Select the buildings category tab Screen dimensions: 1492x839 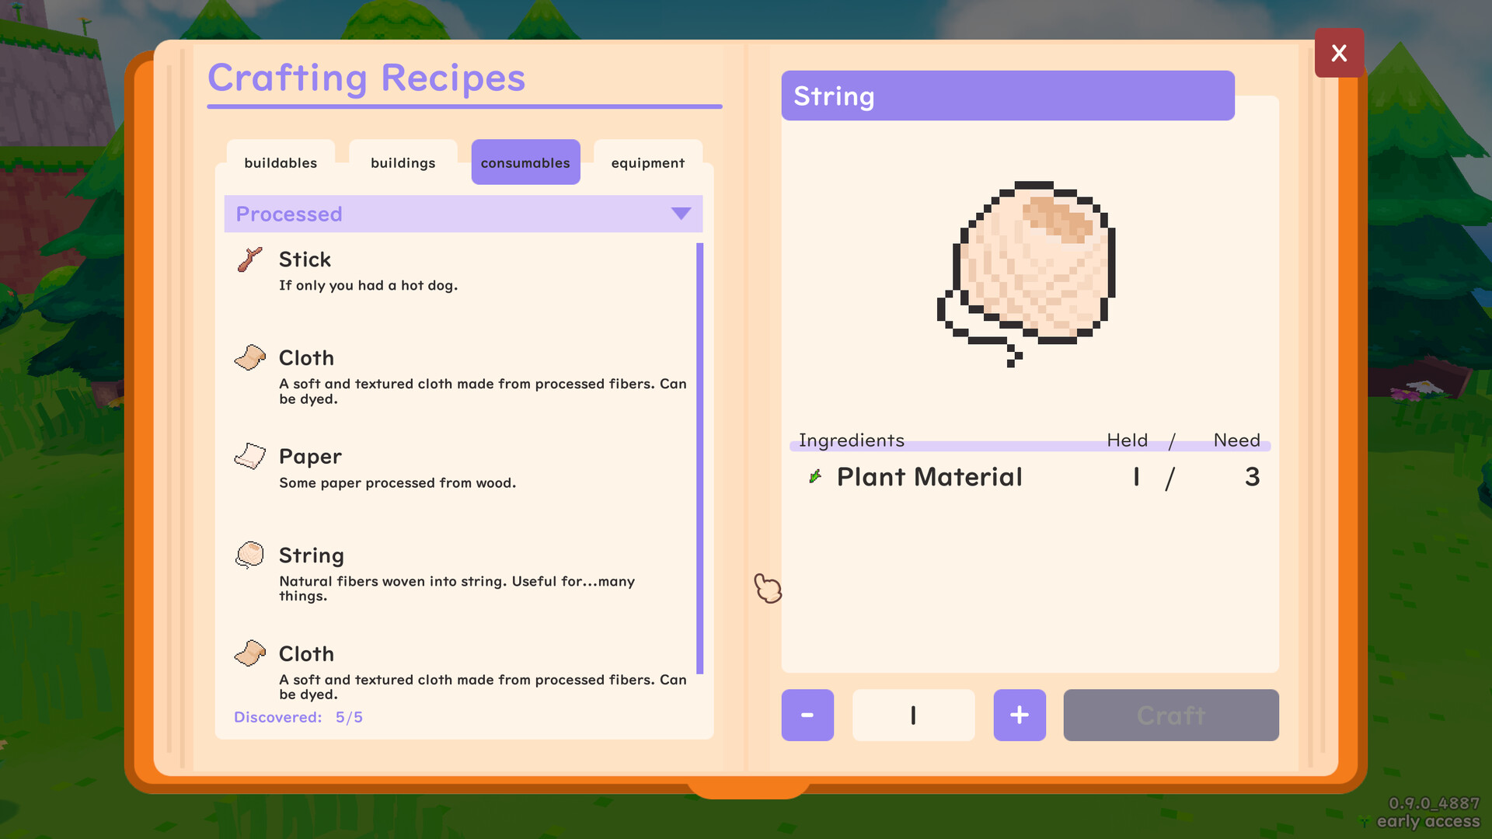pos(402,162)
